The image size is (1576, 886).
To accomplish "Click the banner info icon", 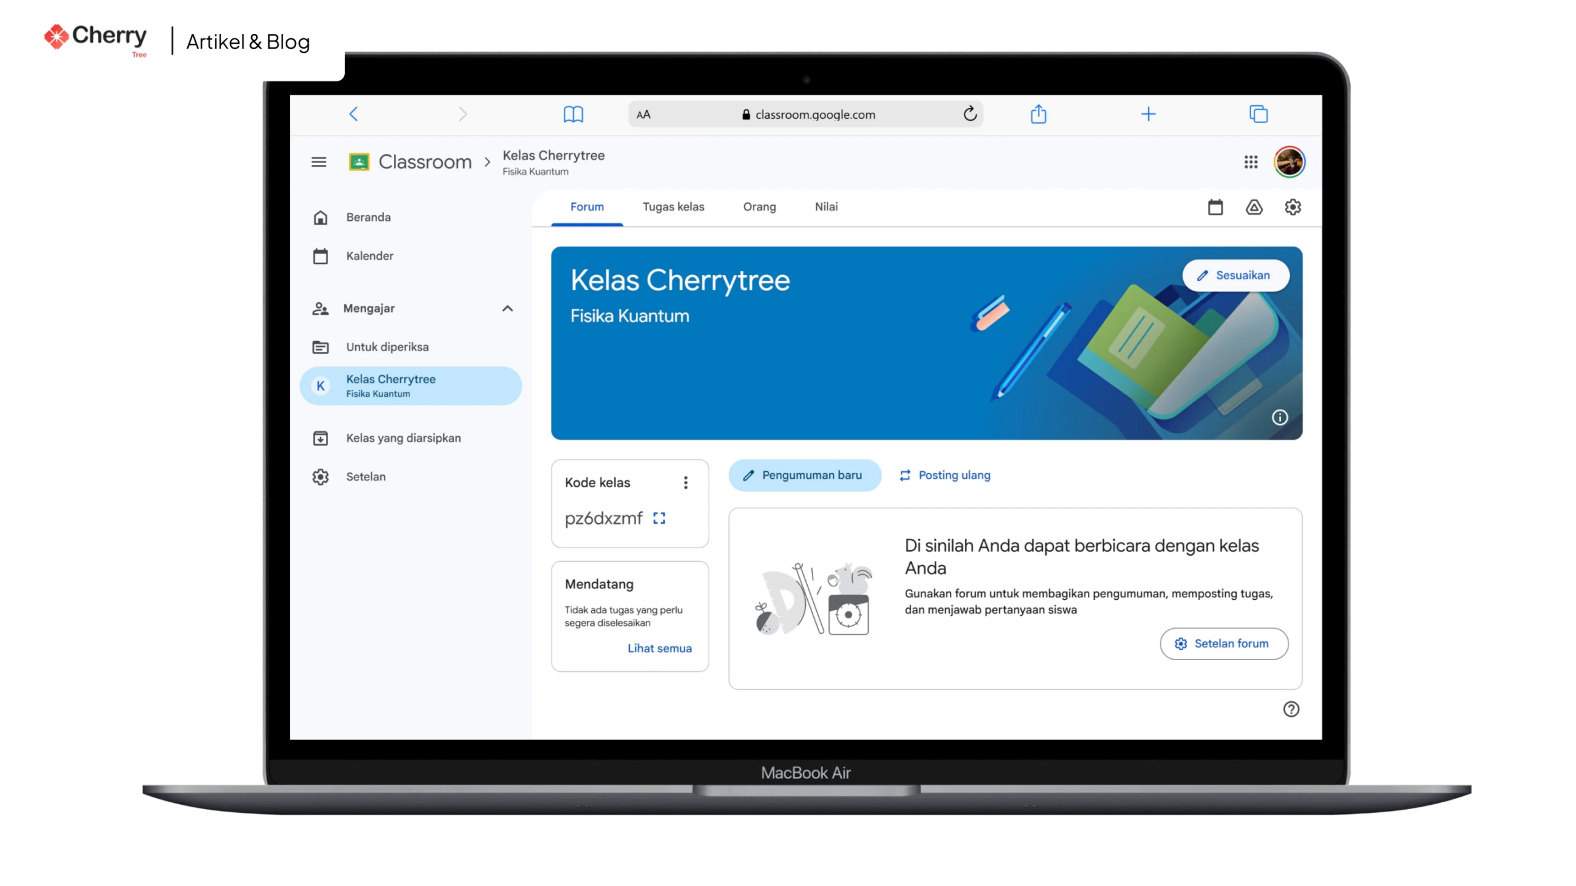I will 1280,417.
